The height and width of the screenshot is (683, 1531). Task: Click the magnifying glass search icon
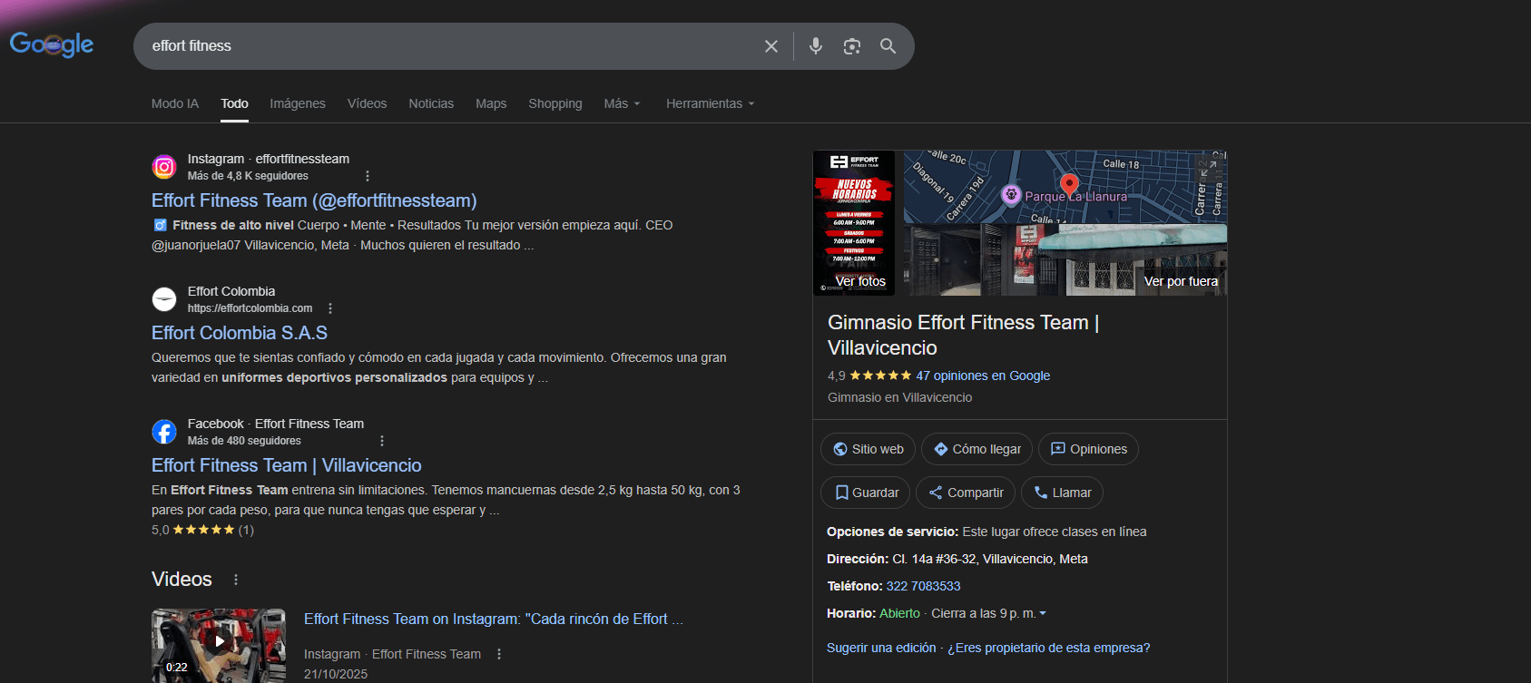coord(888,46)
